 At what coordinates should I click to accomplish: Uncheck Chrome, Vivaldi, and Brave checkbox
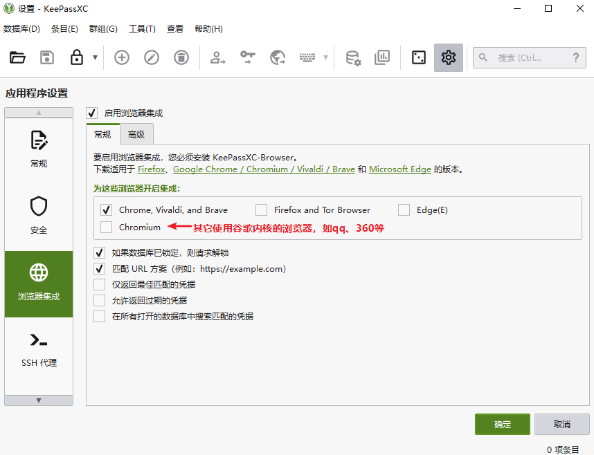click(106, 210)
